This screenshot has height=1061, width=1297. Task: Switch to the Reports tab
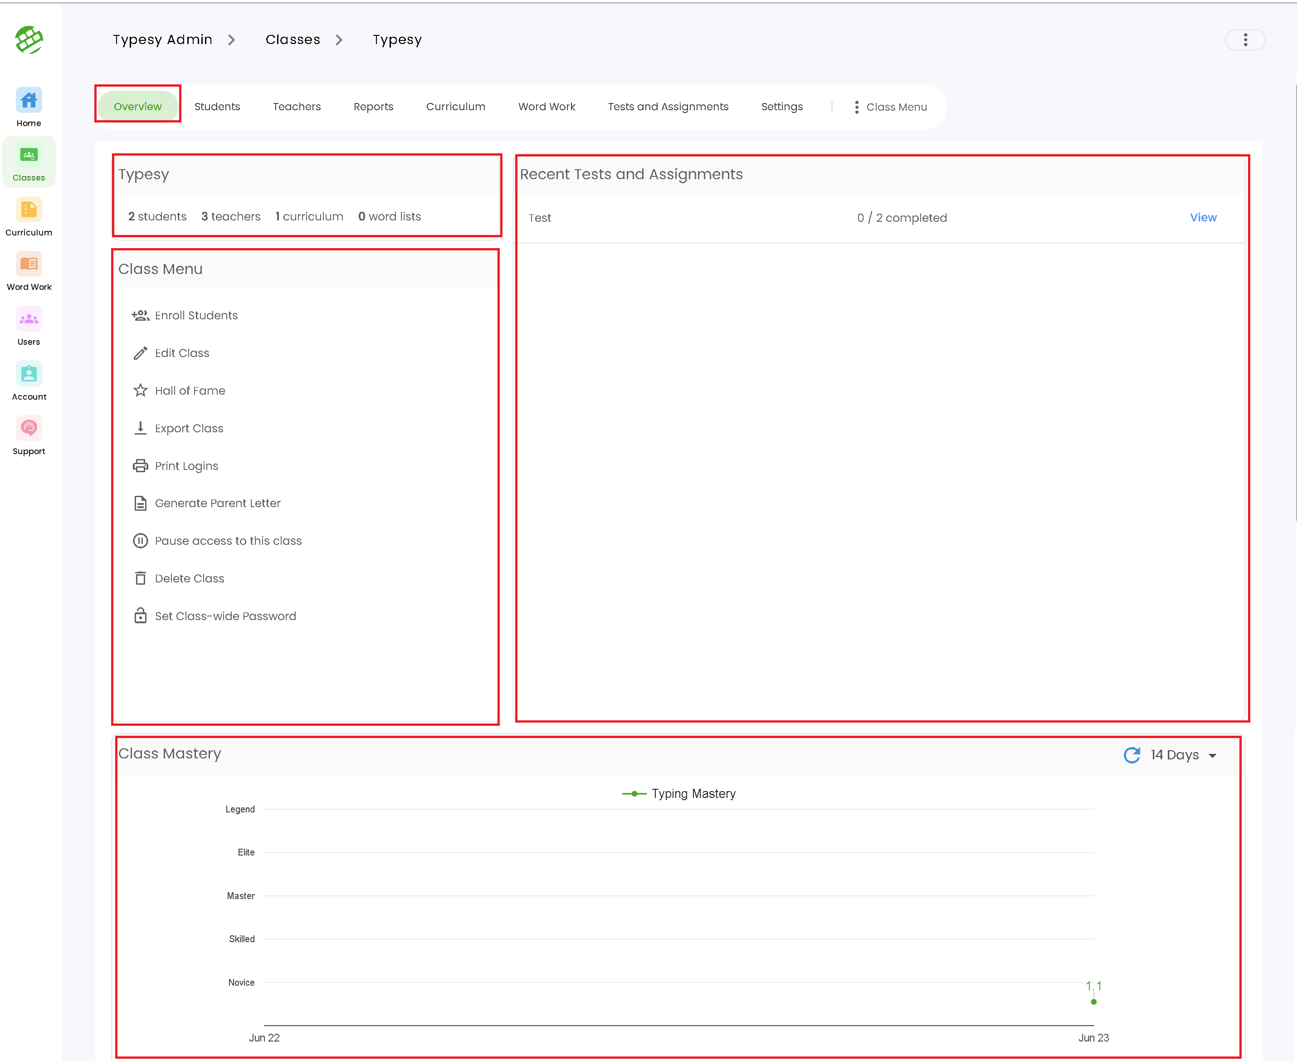pos(373,106)
